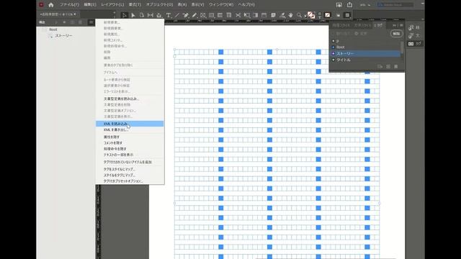The image size is (461, 259).
Task: Select the Page tool
Action: [142, 15]
